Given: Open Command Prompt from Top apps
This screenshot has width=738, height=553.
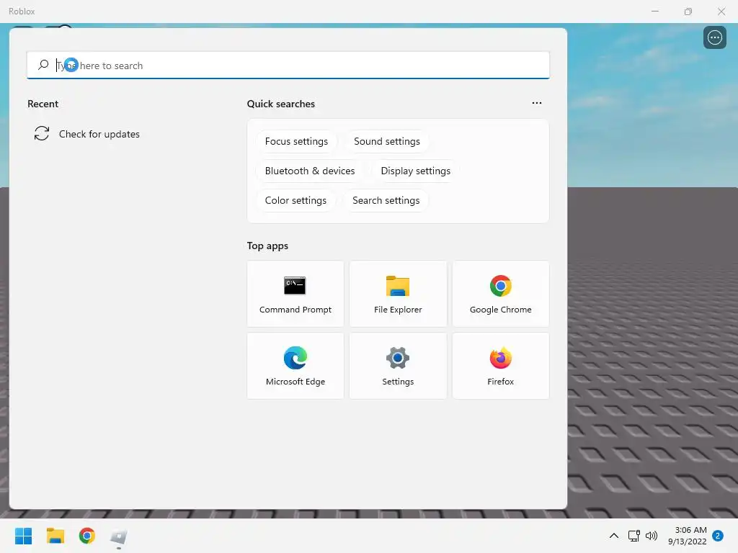Looking at the screenshot, I should pyautogui.click(x=295, y=294).
